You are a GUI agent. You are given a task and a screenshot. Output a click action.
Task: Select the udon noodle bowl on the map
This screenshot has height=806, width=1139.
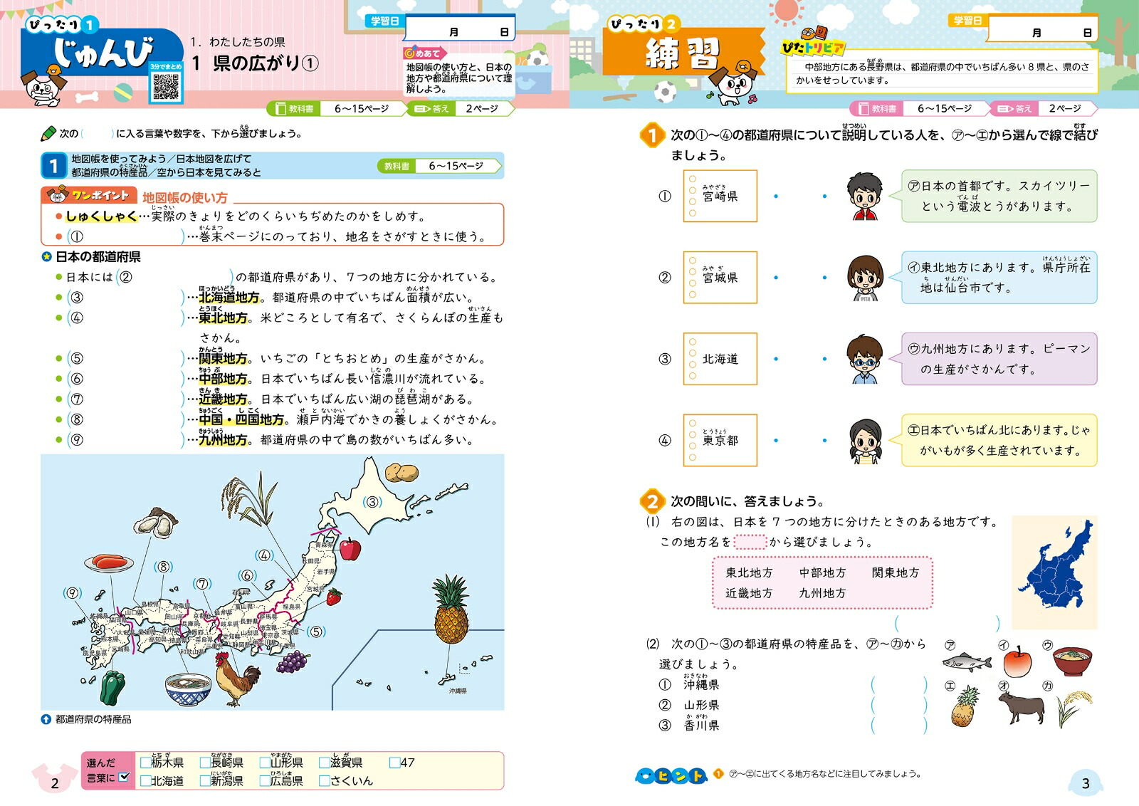click(x=188, y=689)
